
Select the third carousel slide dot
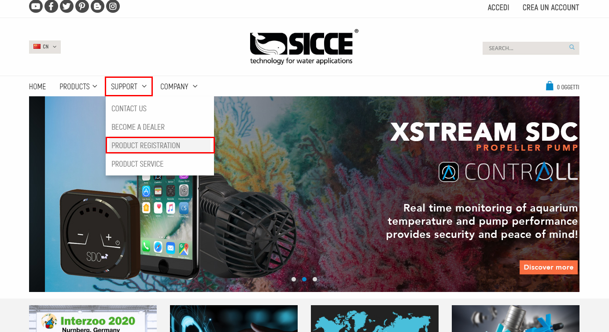point(315,279)
